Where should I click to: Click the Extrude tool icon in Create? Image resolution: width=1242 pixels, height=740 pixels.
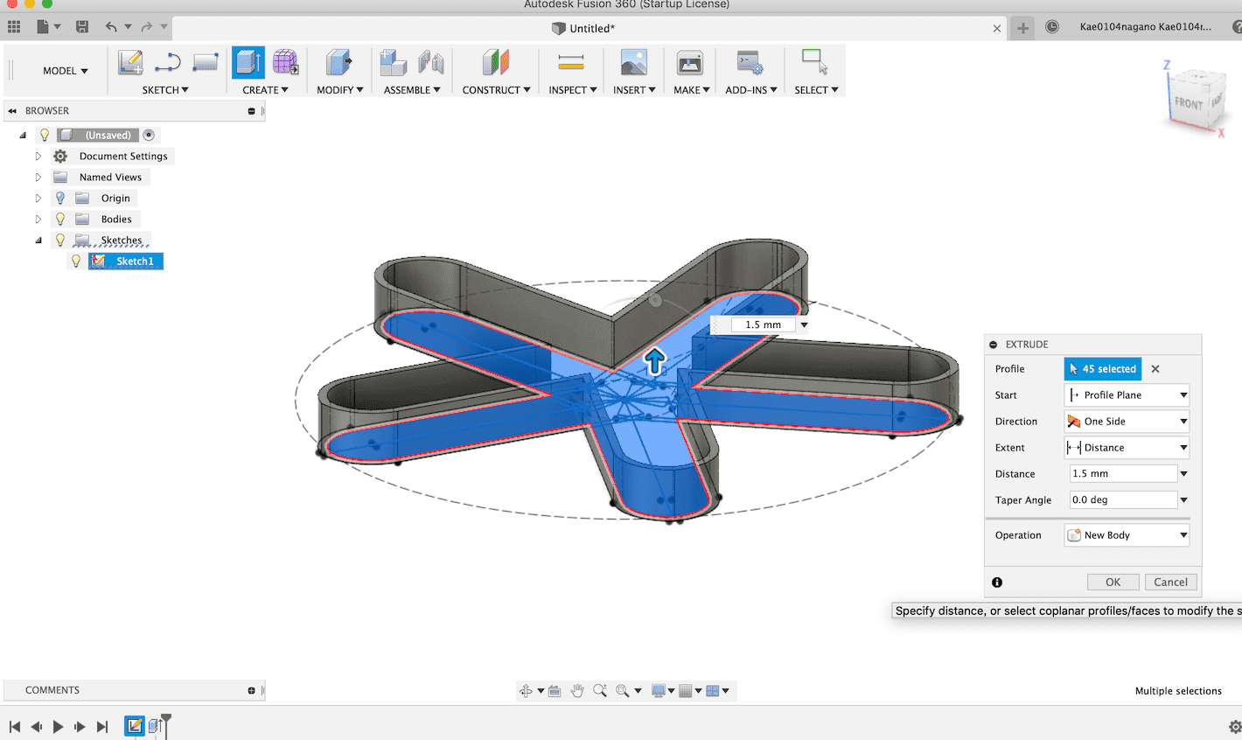pyautogui.click(x=248, y=62)
